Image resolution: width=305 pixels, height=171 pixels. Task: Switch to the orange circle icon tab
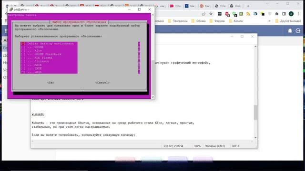point(205,6)
